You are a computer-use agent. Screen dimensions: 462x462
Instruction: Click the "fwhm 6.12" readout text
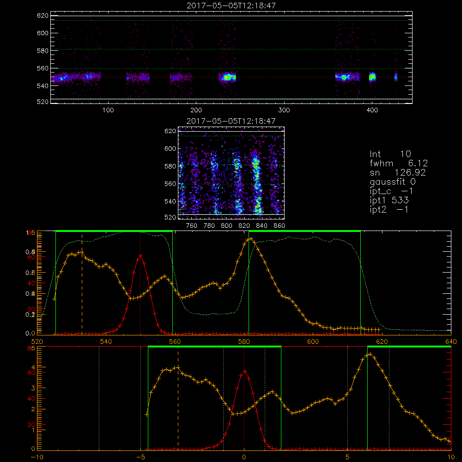point(399,163)
